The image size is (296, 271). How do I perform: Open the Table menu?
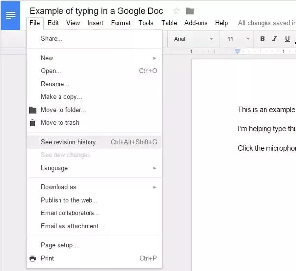(169, 23)
